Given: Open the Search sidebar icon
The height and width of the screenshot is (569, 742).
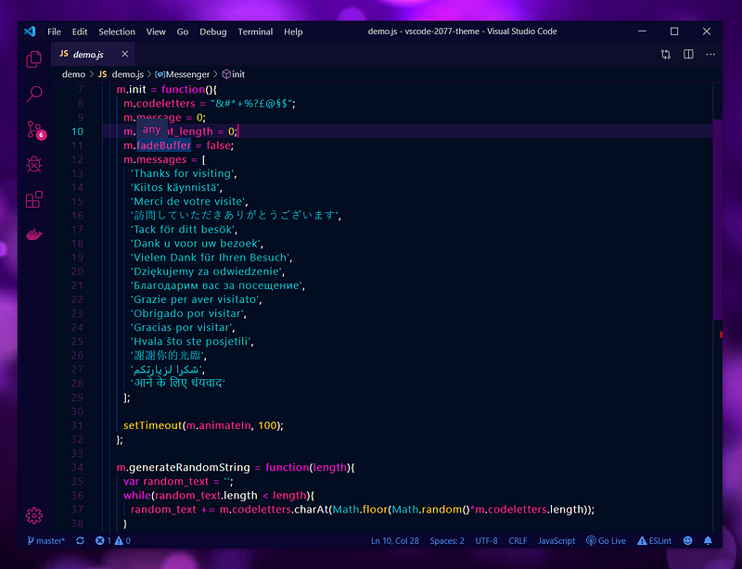Looking at the screenshot, I should pos(34,95).
